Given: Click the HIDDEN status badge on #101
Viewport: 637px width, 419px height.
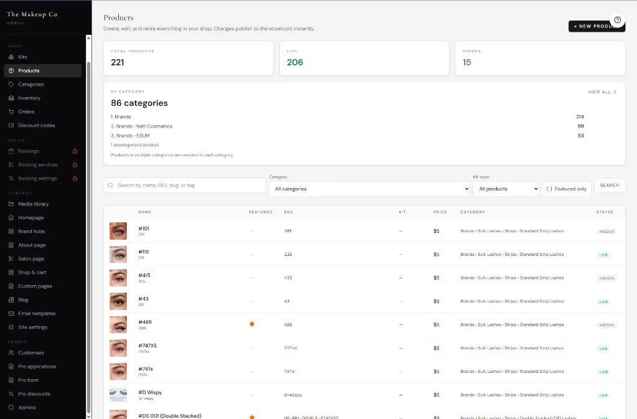Looking at the screenshot, I should 607,232.
